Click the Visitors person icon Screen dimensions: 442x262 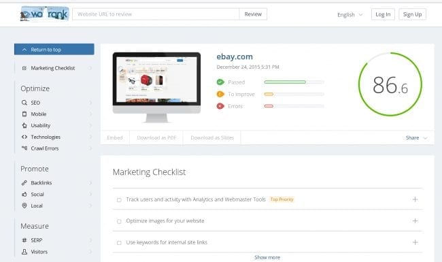[x=24, y=252]
